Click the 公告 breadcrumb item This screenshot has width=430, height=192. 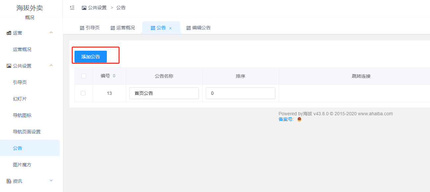[x=121, y=8]
